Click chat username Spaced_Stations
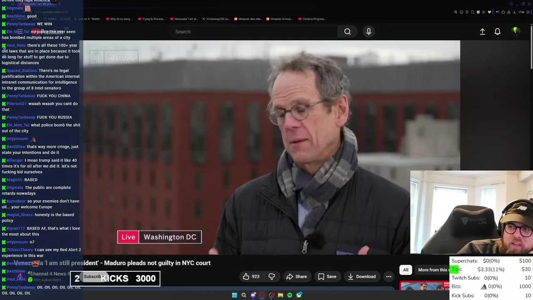Screen dimensions: 533x300 tap(22, 70)
